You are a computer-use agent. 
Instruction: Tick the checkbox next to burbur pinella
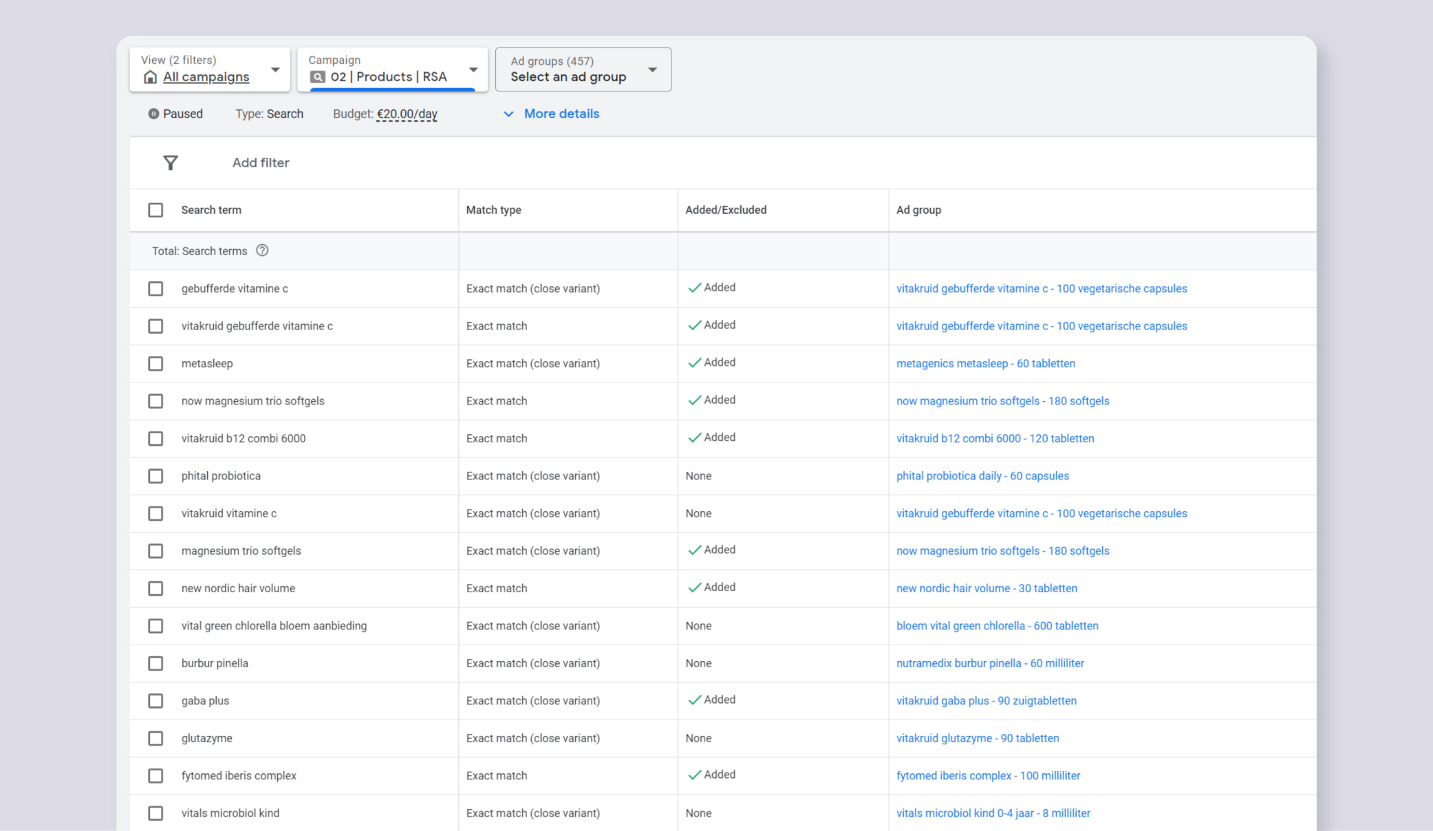(x=155, y=663)
